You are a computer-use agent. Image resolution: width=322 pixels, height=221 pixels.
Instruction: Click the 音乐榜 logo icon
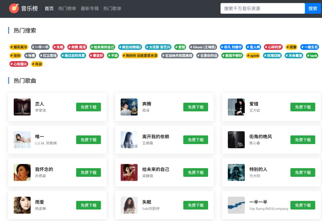pos(14,8)
